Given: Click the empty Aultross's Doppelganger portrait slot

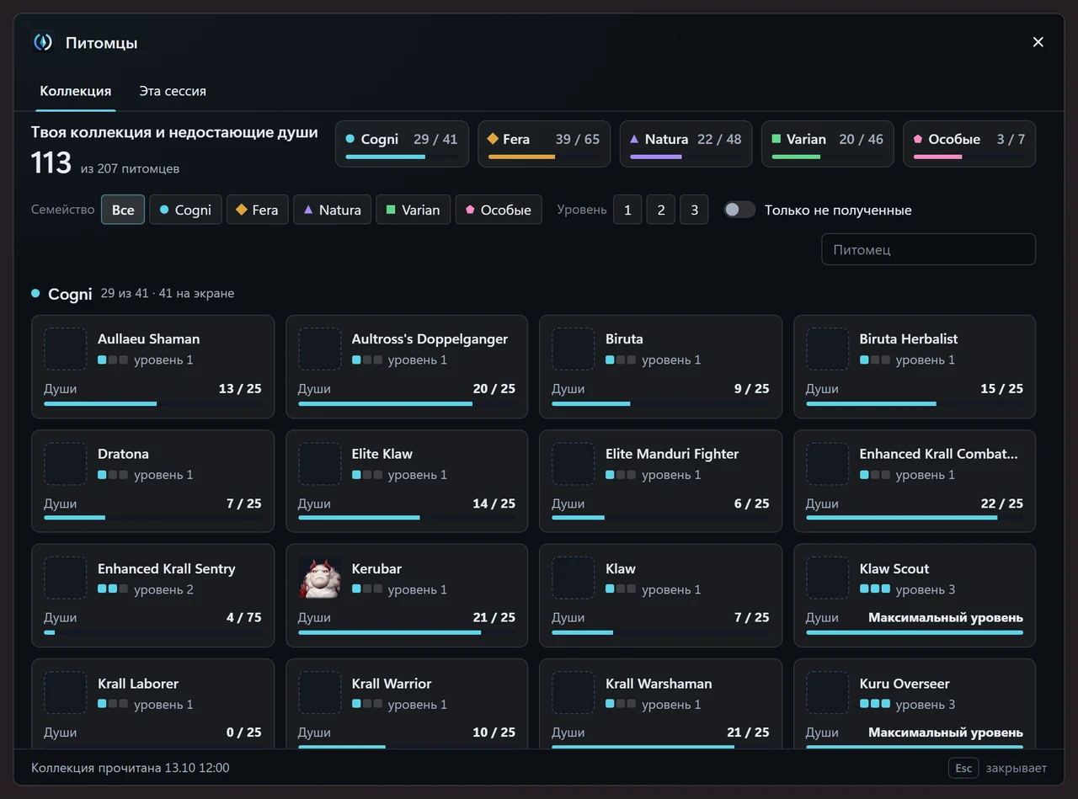Looking at the screenshot, I should pyautogui.click(x=320, y=349).
